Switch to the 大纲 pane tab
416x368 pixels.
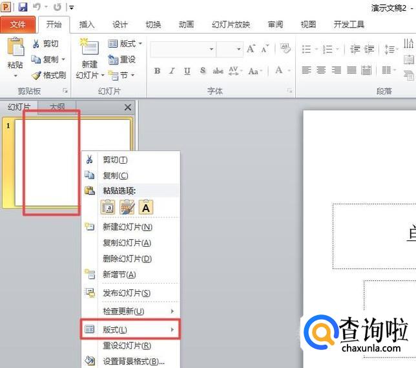coord(57,107)
